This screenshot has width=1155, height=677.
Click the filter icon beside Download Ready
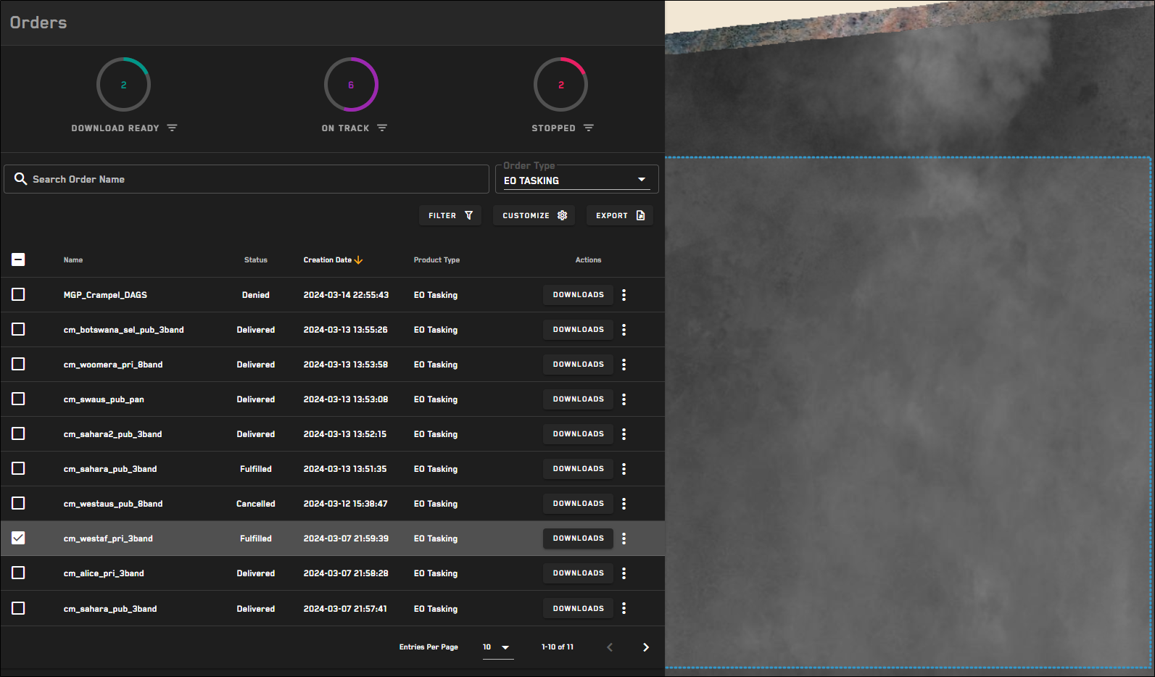coord(172,128)
